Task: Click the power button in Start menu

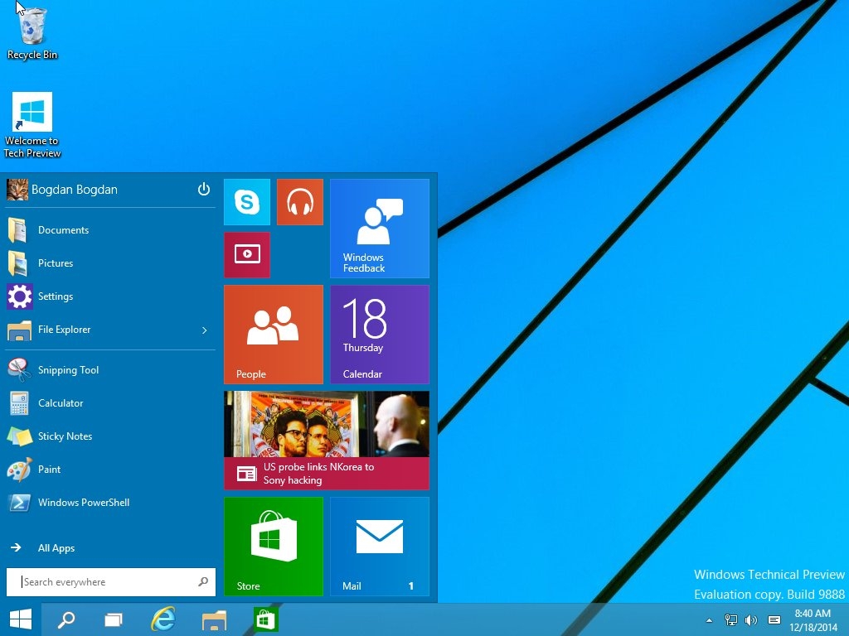Action: [x=204, y=190]
